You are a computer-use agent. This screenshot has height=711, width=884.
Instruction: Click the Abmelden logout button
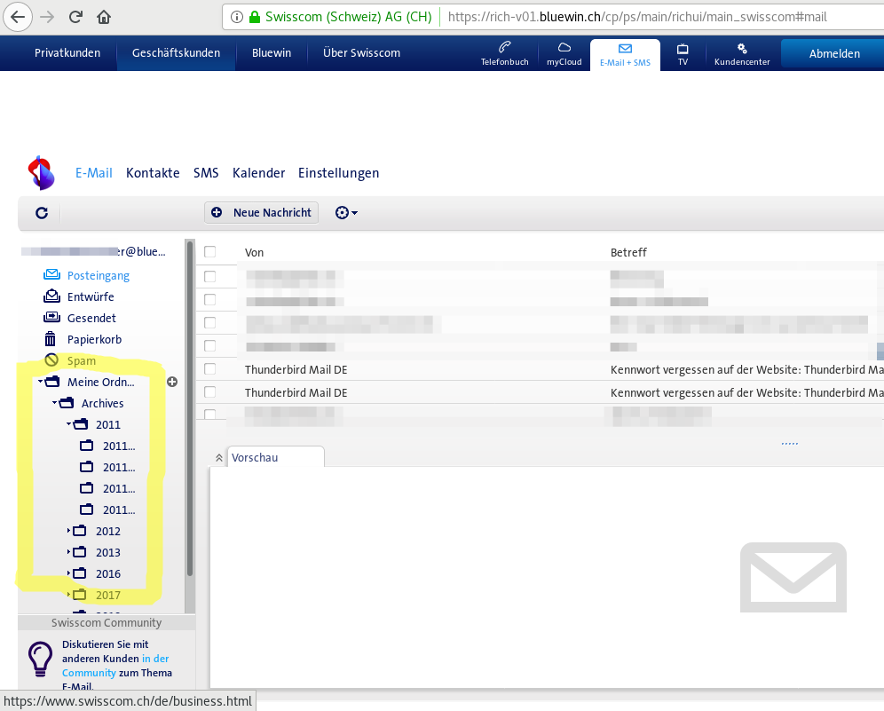coord(833,53)
